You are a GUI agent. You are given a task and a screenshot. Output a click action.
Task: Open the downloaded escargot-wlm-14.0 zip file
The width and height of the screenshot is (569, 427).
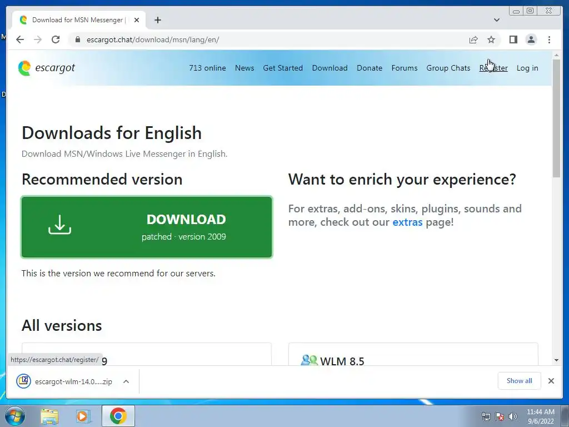coord(73,381)
